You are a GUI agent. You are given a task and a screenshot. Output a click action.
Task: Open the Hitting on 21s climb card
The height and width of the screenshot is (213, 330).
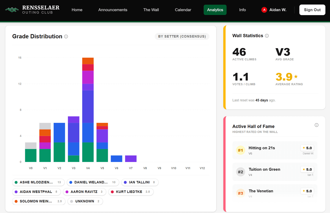click(x=275, y=150)
